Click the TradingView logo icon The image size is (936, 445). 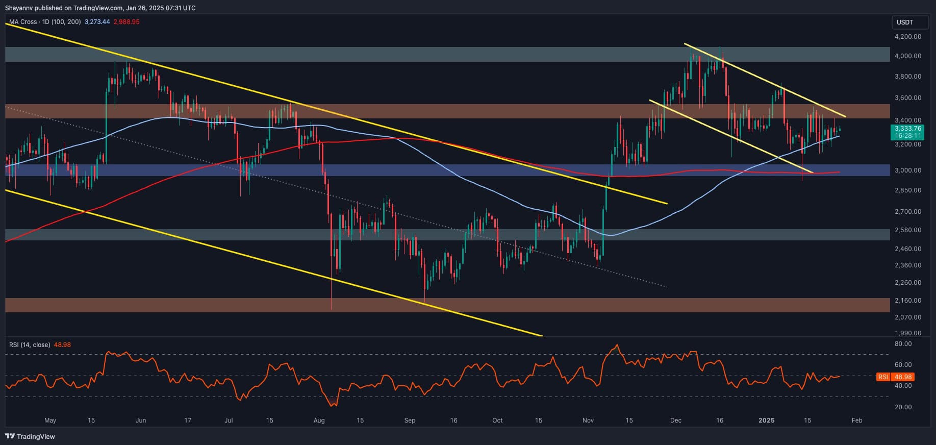coord(10,436)
